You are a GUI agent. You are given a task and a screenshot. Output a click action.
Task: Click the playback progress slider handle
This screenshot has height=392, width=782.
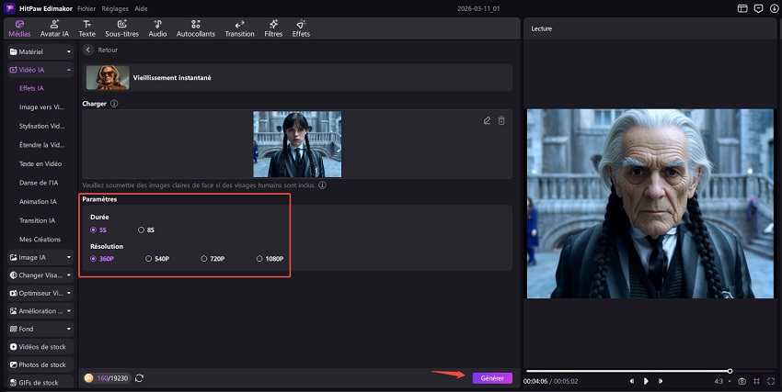click(x=730, y=371)
